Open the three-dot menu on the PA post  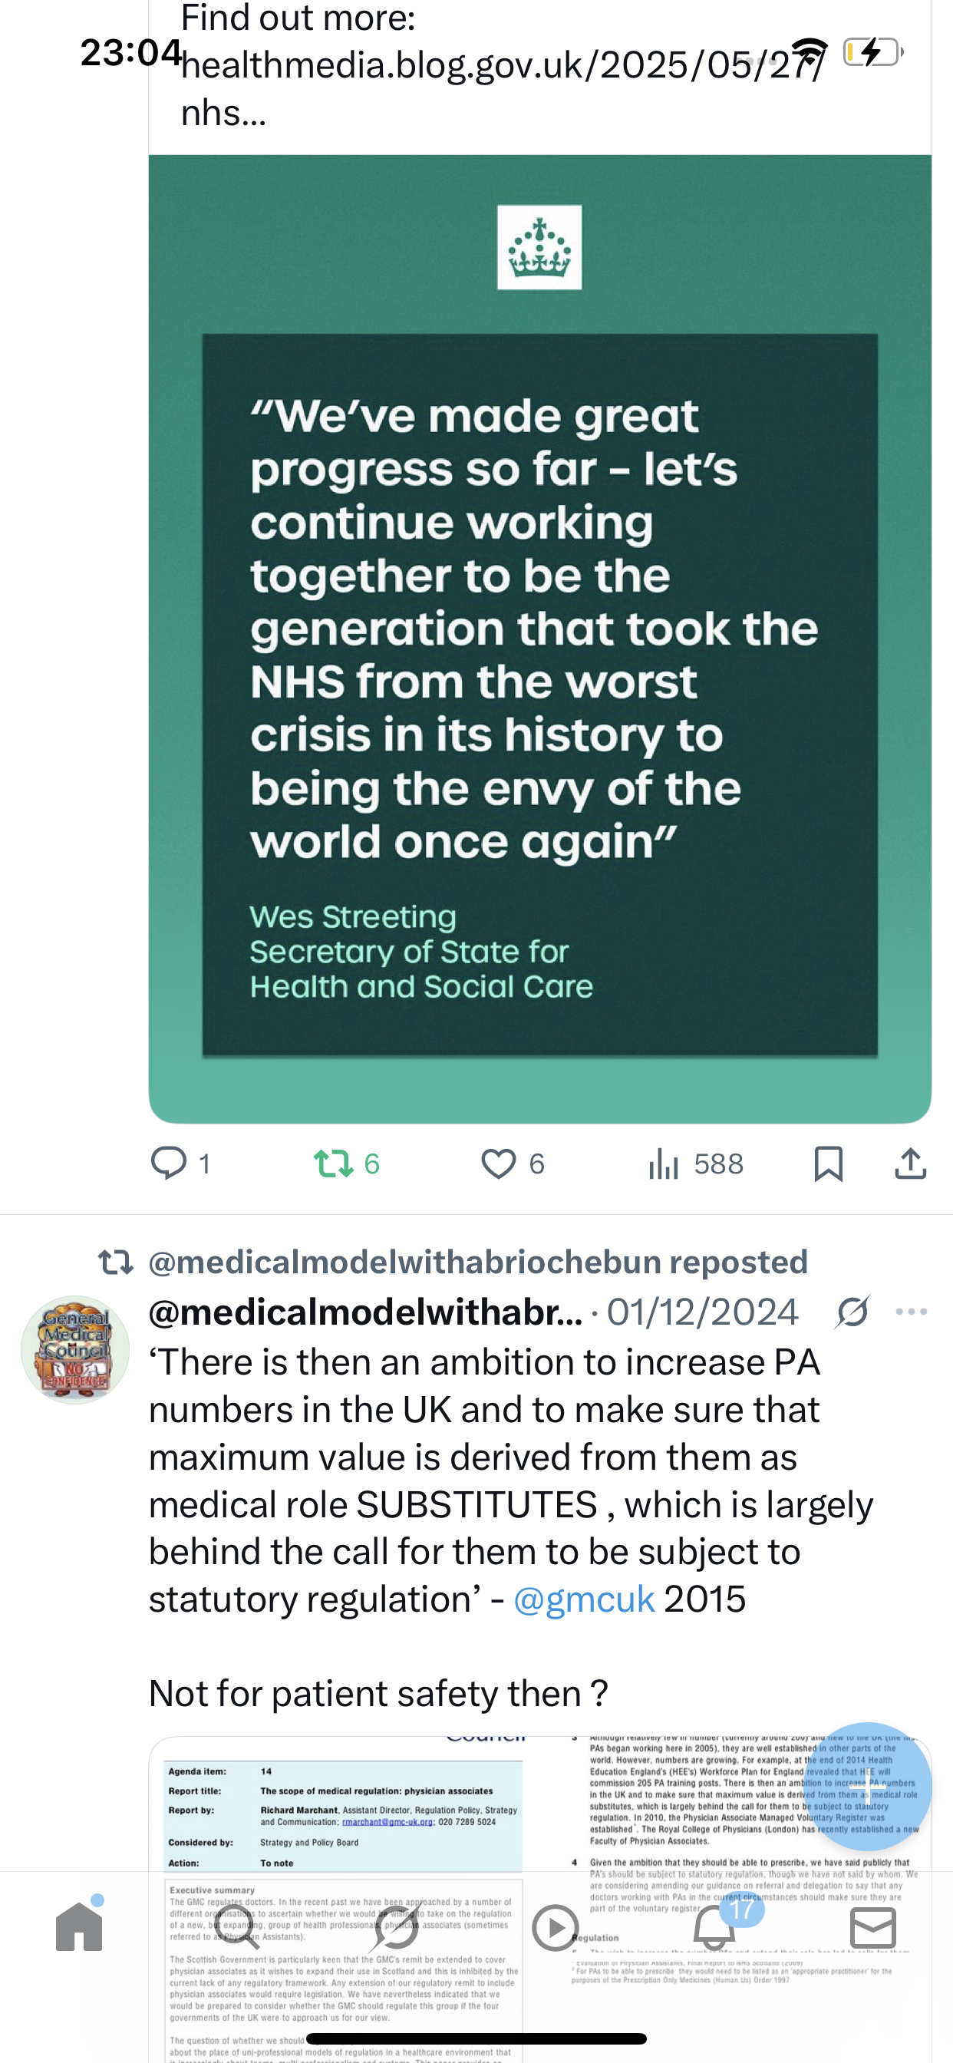point(912,1312)
